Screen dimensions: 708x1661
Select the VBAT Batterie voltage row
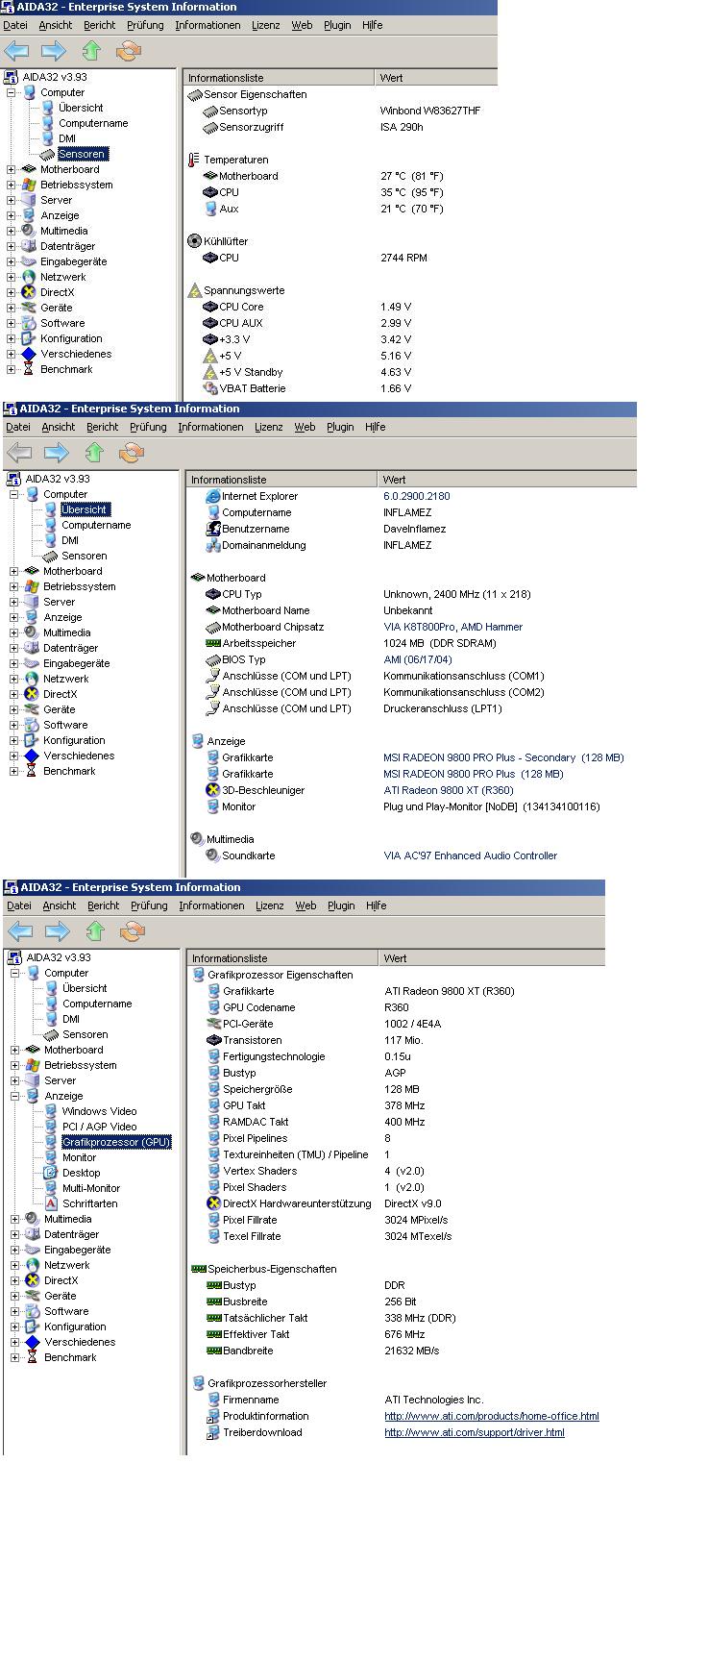(x=252, y=388)
